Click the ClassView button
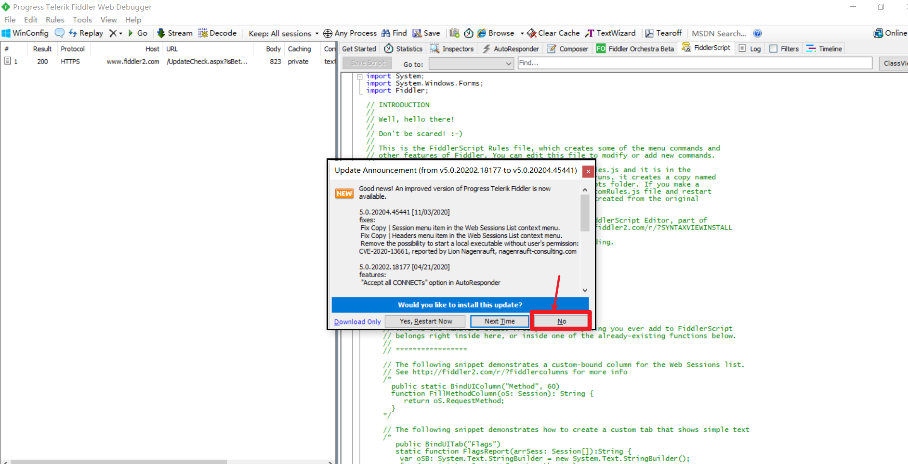908x464 pixels. point(894,63)
